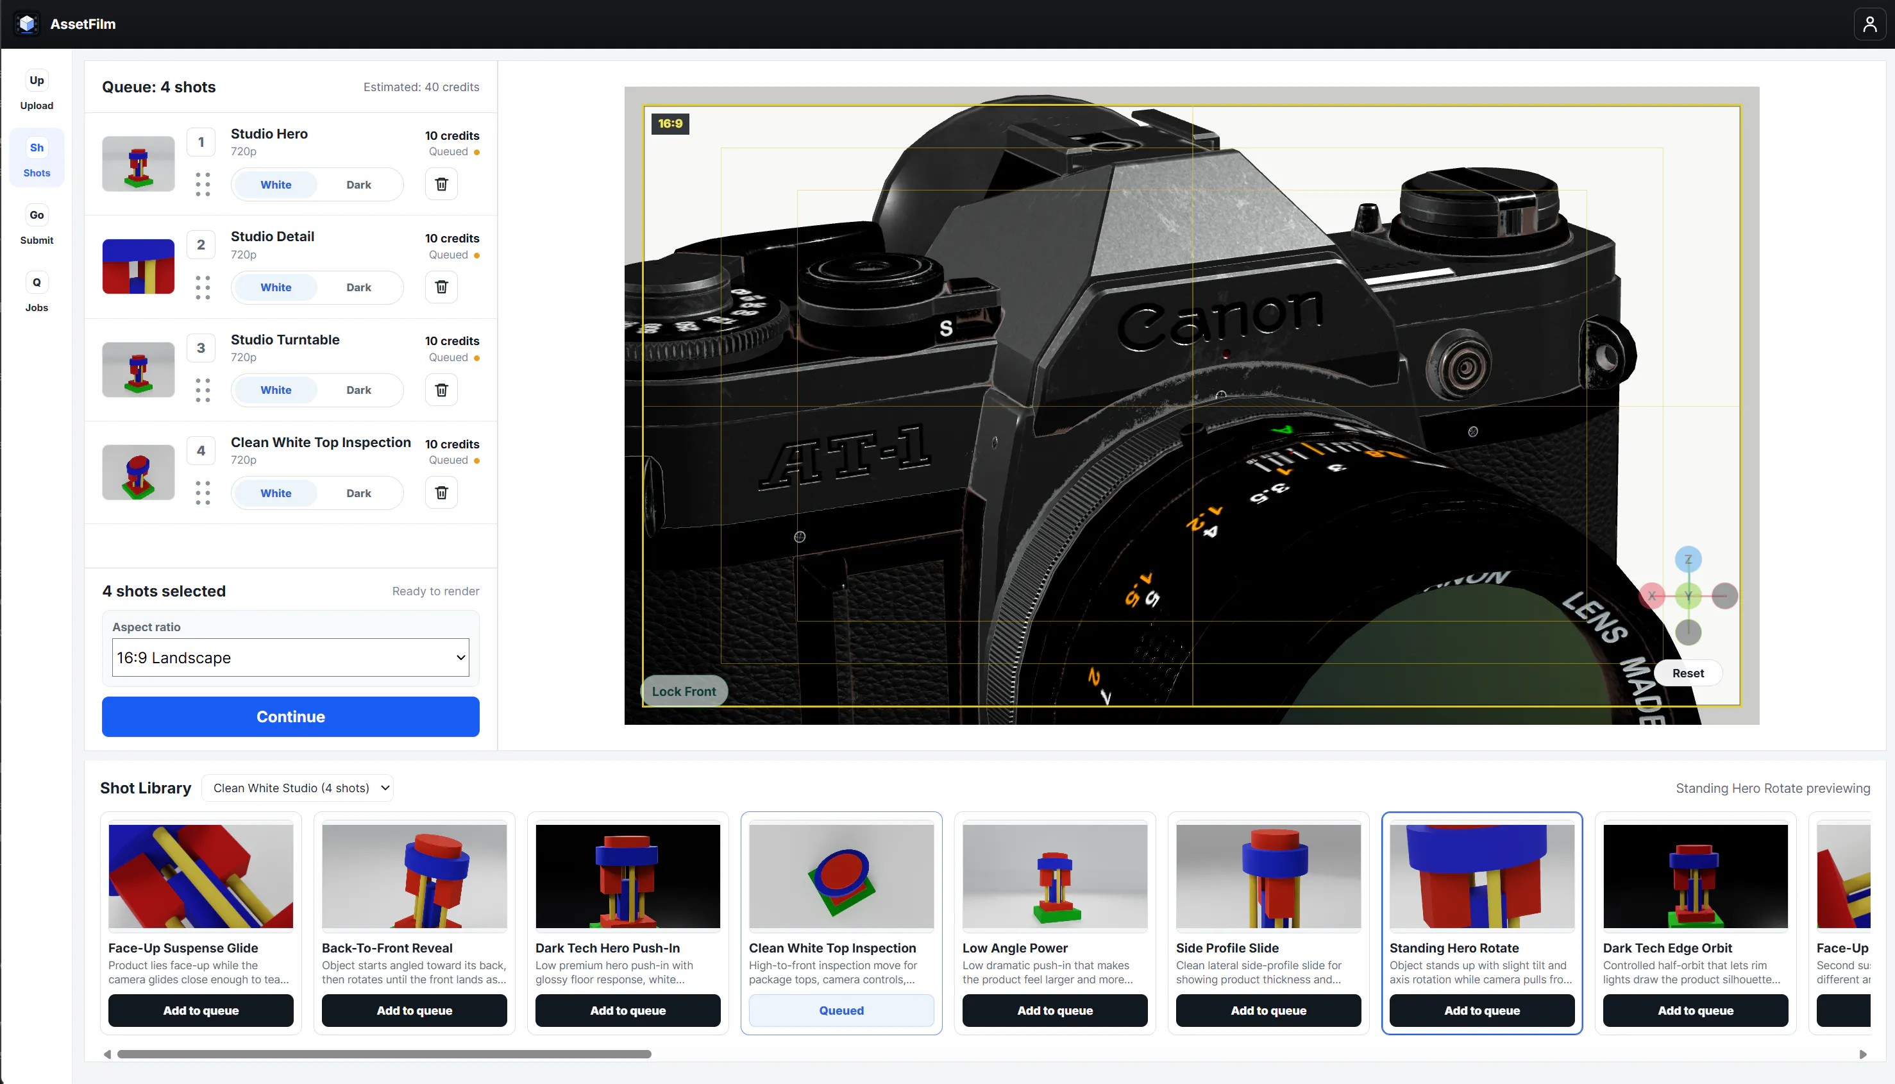Viewport: 1895px width, 1084px height.
Task: Preview the Side Profile Slide thumbnail
Action: pos(1268,876)
